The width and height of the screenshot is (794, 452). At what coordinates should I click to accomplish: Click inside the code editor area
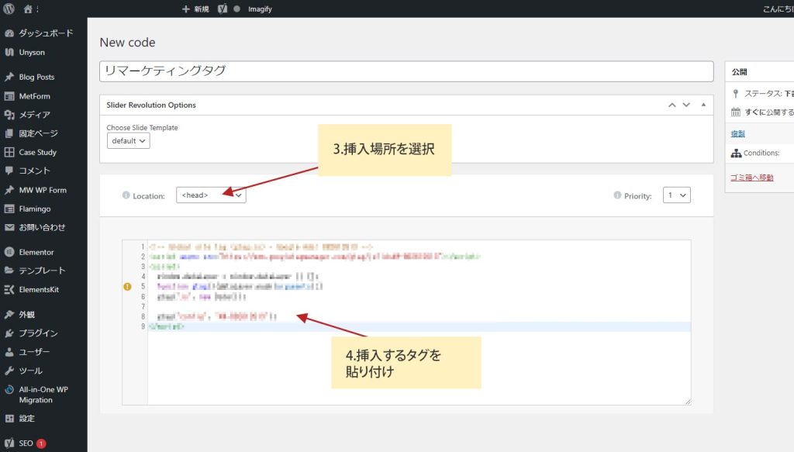click(x=419, y=323)
